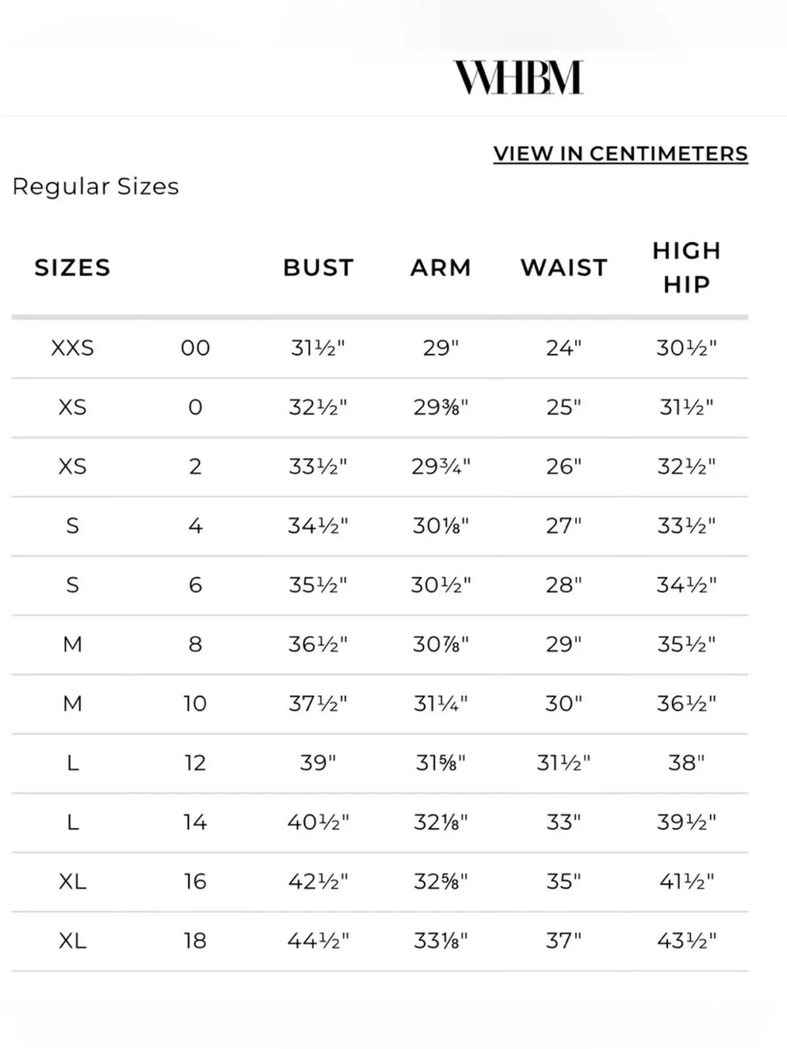Select the XXS size row label
Image resolution: width=787 pixels, height=1049 pixels.
[72, 348]
